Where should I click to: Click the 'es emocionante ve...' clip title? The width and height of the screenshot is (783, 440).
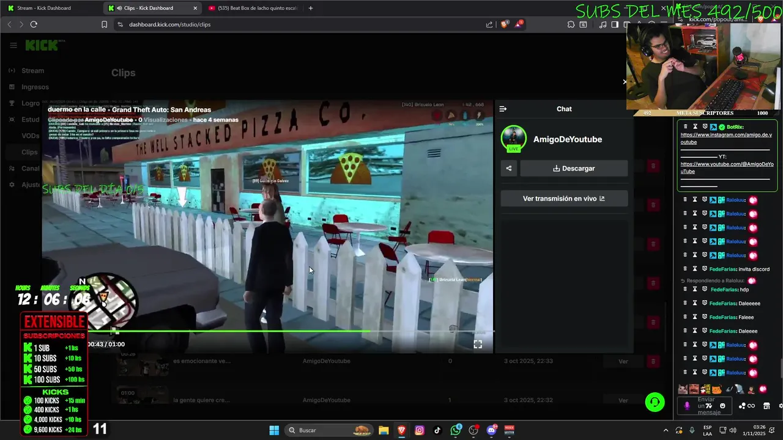point(202,361)
